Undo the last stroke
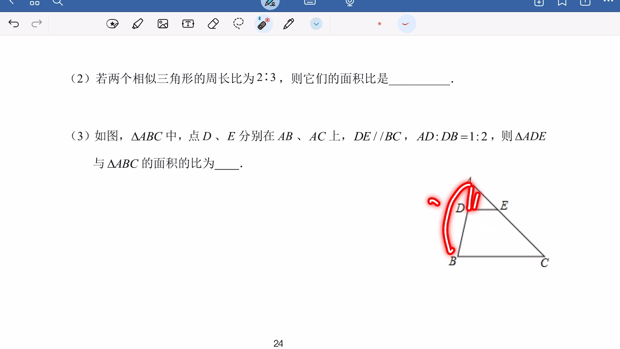620x349 pixels. click(14, 24)
